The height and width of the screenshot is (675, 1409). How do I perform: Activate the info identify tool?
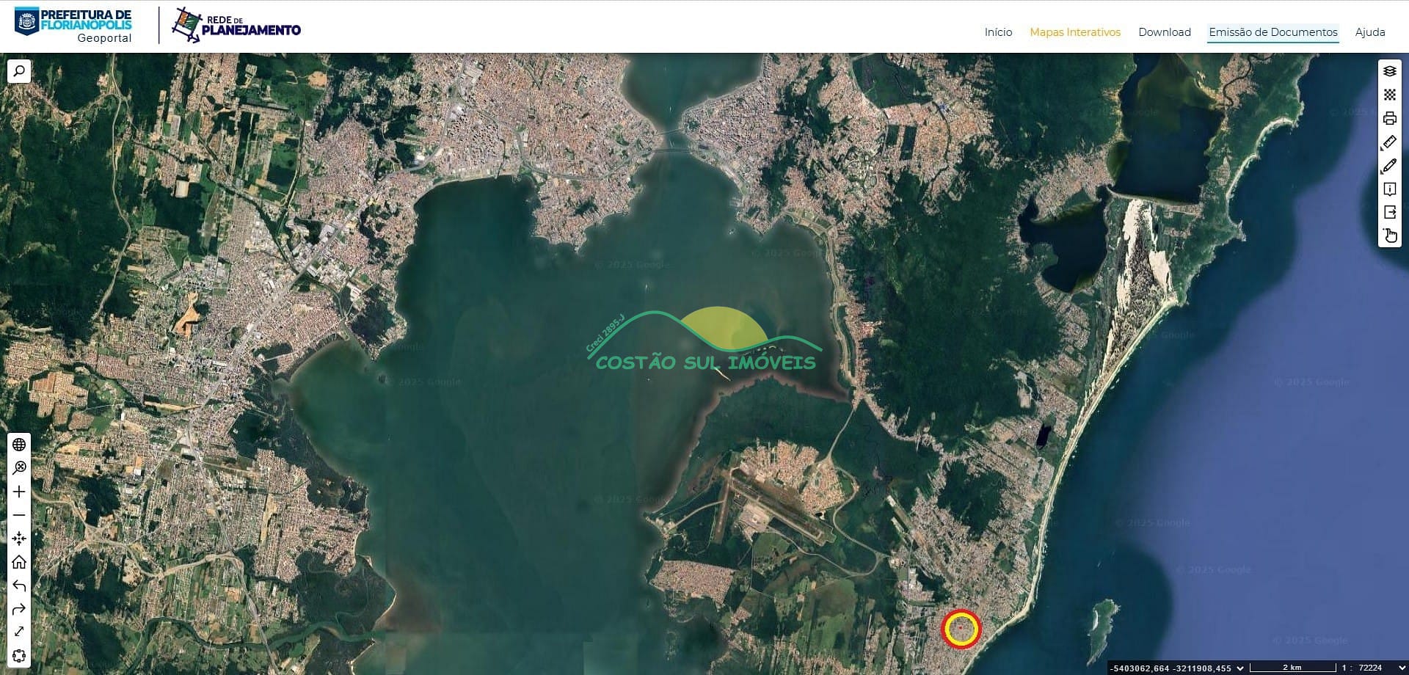point(1390,189)
